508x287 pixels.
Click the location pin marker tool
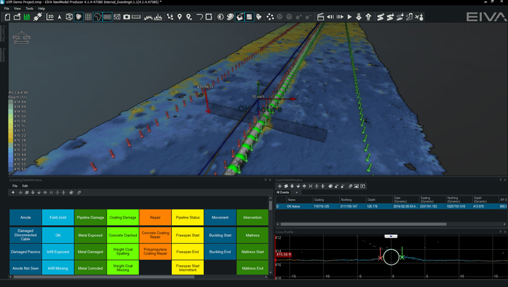coord(180,17)
